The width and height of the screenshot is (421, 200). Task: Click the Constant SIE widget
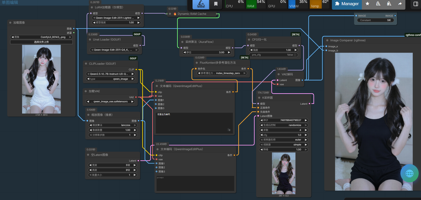[375, 20]
